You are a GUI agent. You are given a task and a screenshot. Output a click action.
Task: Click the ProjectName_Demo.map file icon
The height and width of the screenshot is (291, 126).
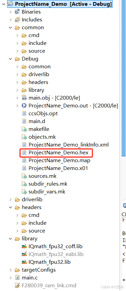pos(24,160)
